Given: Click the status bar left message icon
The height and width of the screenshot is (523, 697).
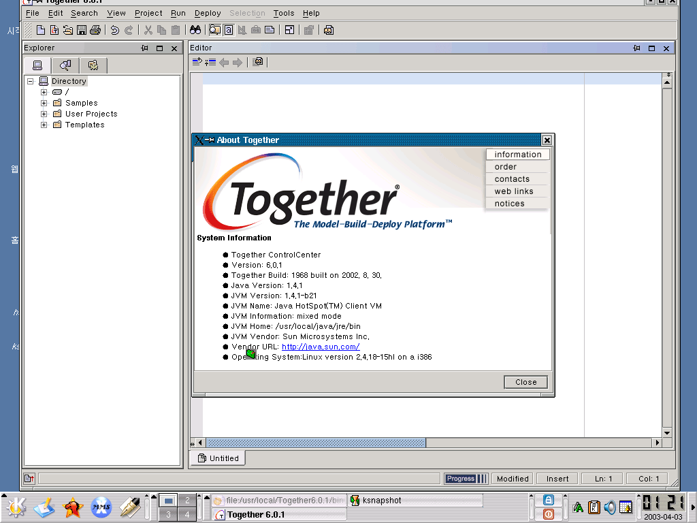Looking at the screenshot, I should [x=29, y=479].
